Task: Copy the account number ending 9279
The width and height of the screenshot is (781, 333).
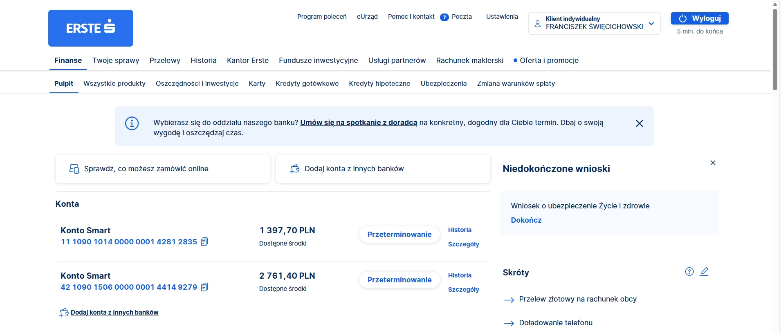Action: pyautogui.click(x=204, y=287)
